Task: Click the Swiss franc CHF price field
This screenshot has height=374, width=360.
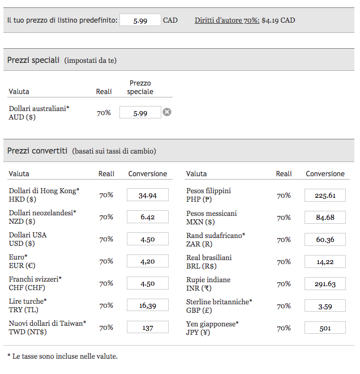Action: pos(148,283)
